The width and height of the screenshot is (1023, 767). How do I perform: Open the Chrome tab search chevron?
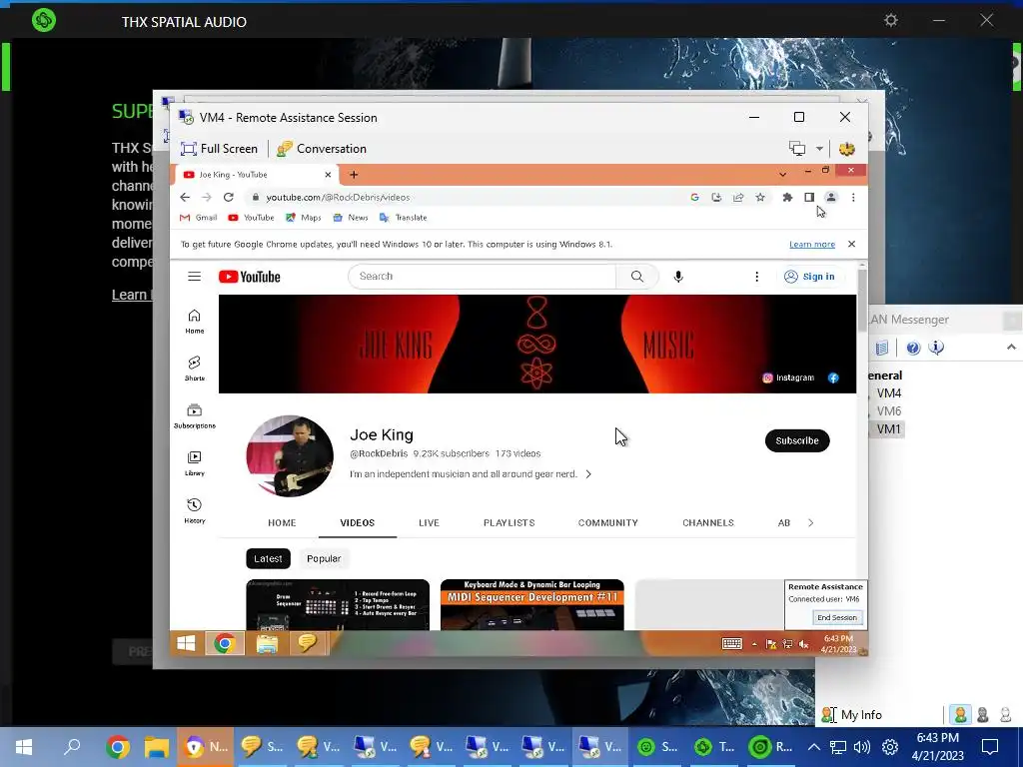tap(782, 174)
